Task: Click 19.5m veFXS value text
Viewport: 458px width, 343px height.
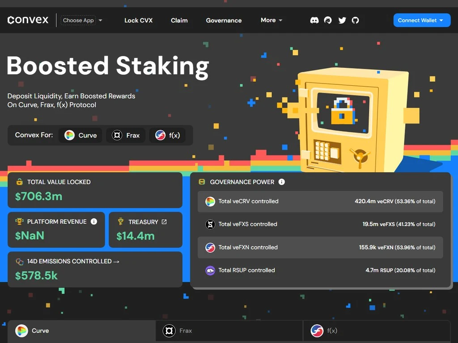Action: [399, 224]
